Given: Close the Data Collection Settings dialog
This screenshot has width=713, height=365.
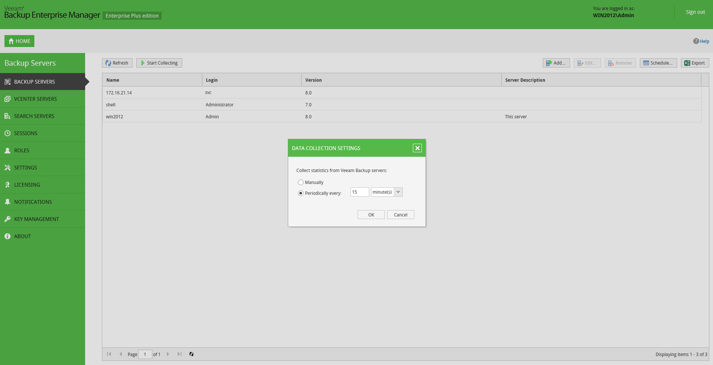Looking at the screenshot, I should coord(417,148).
